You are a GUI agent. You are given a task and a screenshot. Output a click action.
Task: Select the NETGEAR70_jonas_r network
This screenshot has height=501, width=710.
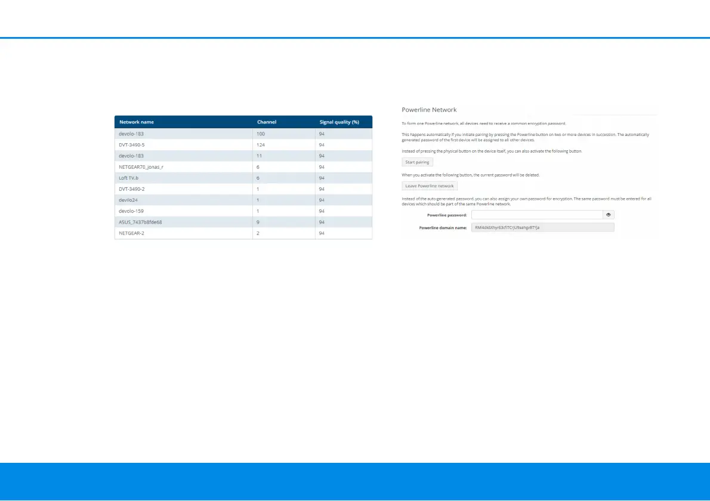[243, 167]
